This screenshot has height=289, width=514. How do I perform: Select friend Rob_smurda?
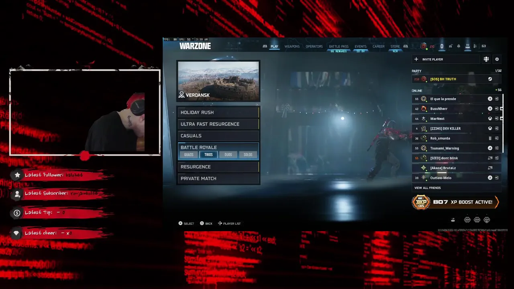pyautogui.click(x=457, y=138)
